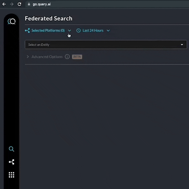Open the search magnifier in sidebar
Screen dimensions: 189x189
tap(11, 149)
